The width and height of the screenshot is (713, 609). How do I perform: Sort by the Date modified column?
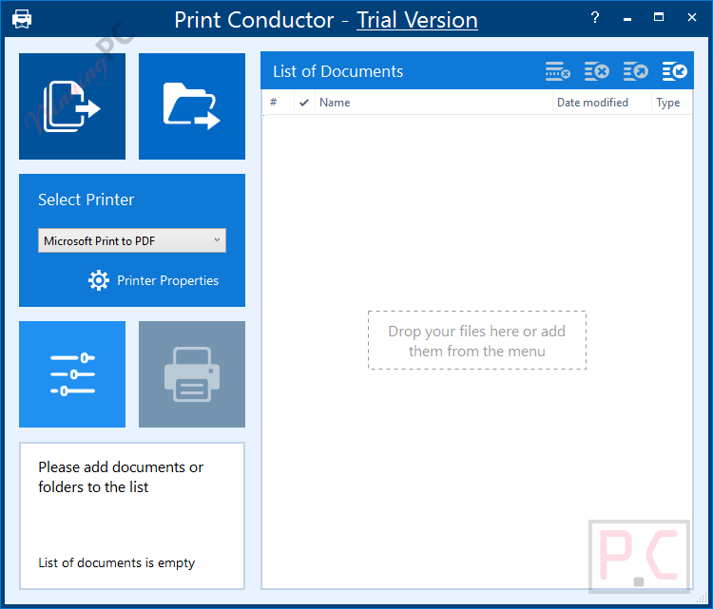click(602, 103)
